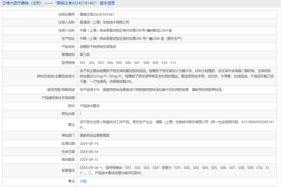Screen dimensions: 281x188
Task: Click the page title 境内医疗器械（注册）
Action: coord(24,3)
